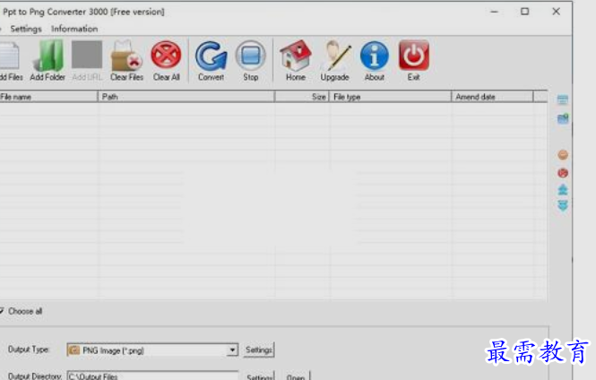This screenshot has width=596, height=380.
Task: Sort by the Path column header
Action: 186,97
